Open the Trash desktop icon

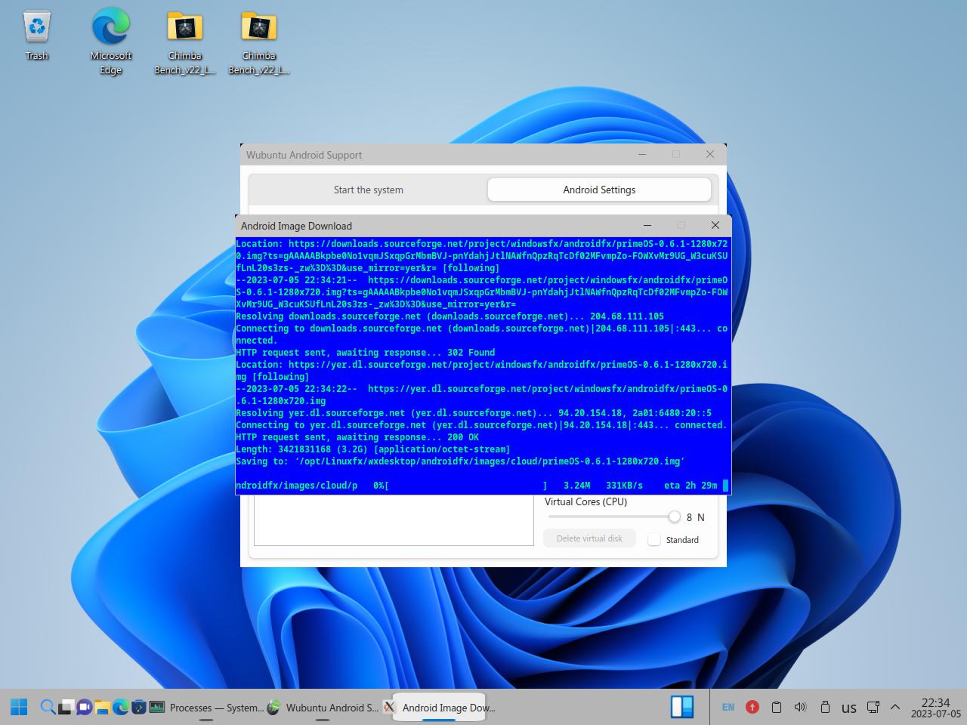pos(36,35)
